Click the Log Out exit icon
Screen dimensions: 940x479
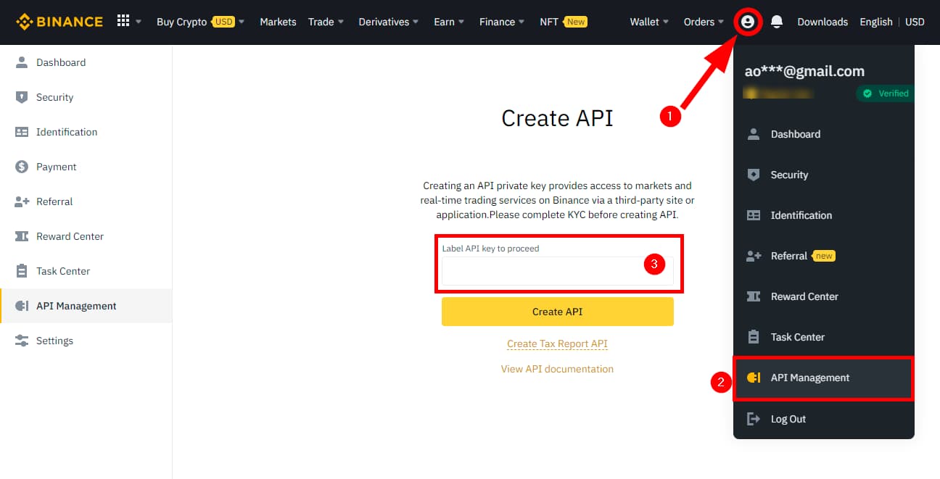(754, 419)
